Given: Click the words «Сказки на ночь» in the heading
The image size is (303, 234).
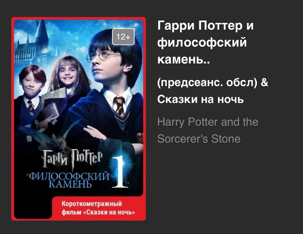Looking at the screenshot, I should [201, 99].
